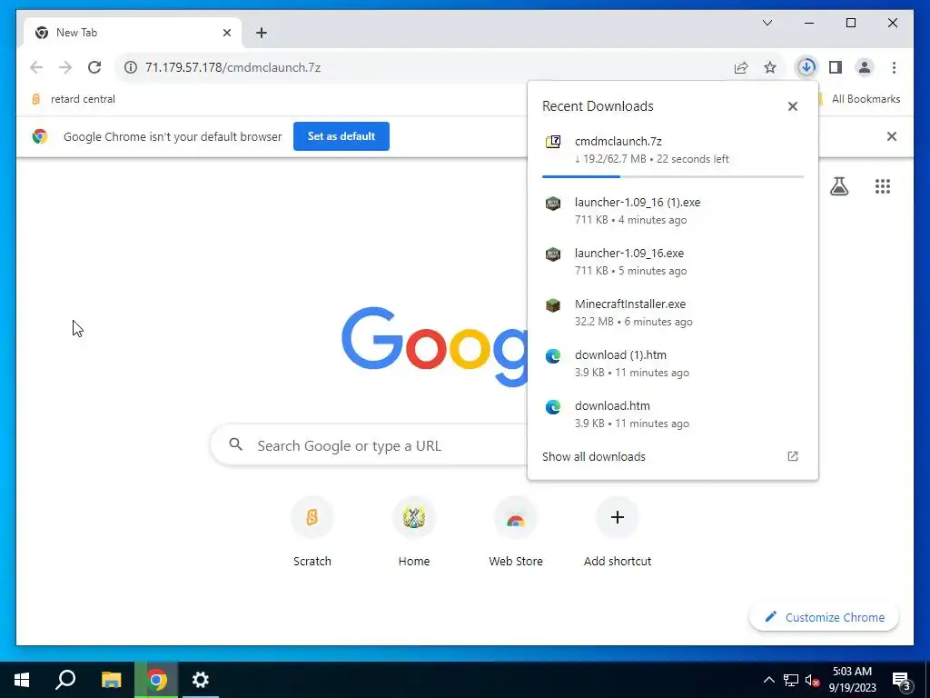Click the launcher-1.09_16.exe file icon
Image resolution: width=930 pixels, height=698 pixels.
coord(553,254)
